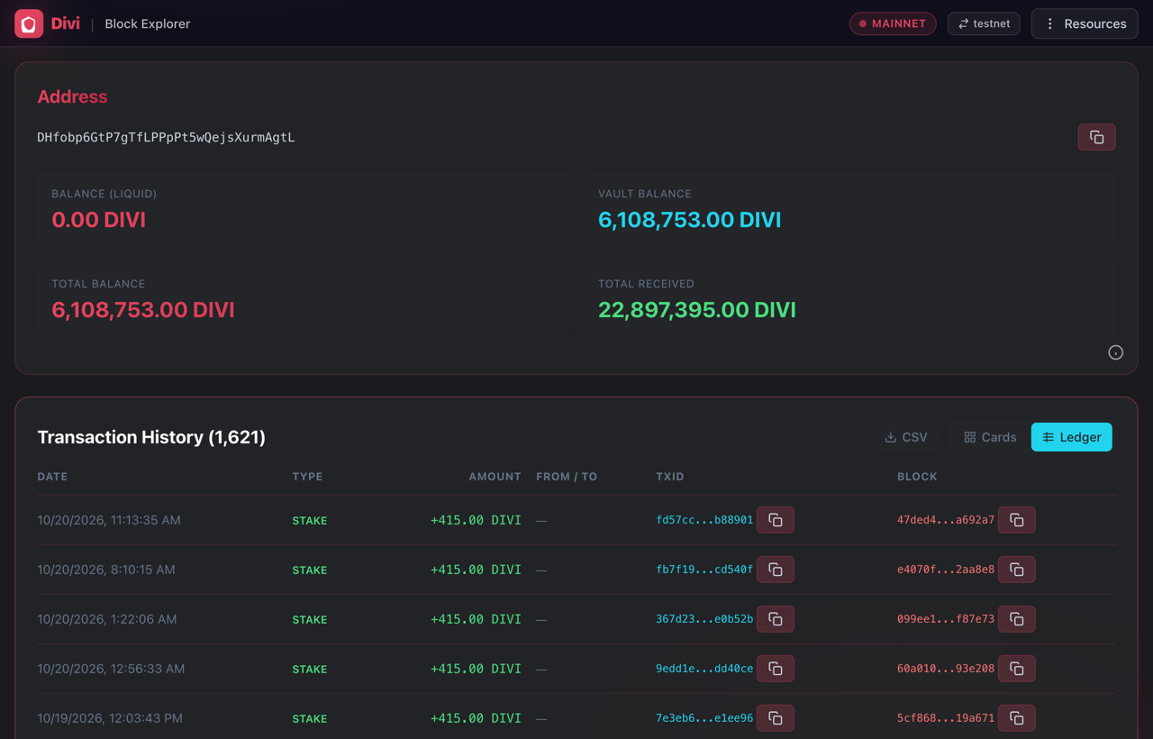
Task: Click the MAINNET network badge
Action: pyautogui.click(x=893, y=23)
